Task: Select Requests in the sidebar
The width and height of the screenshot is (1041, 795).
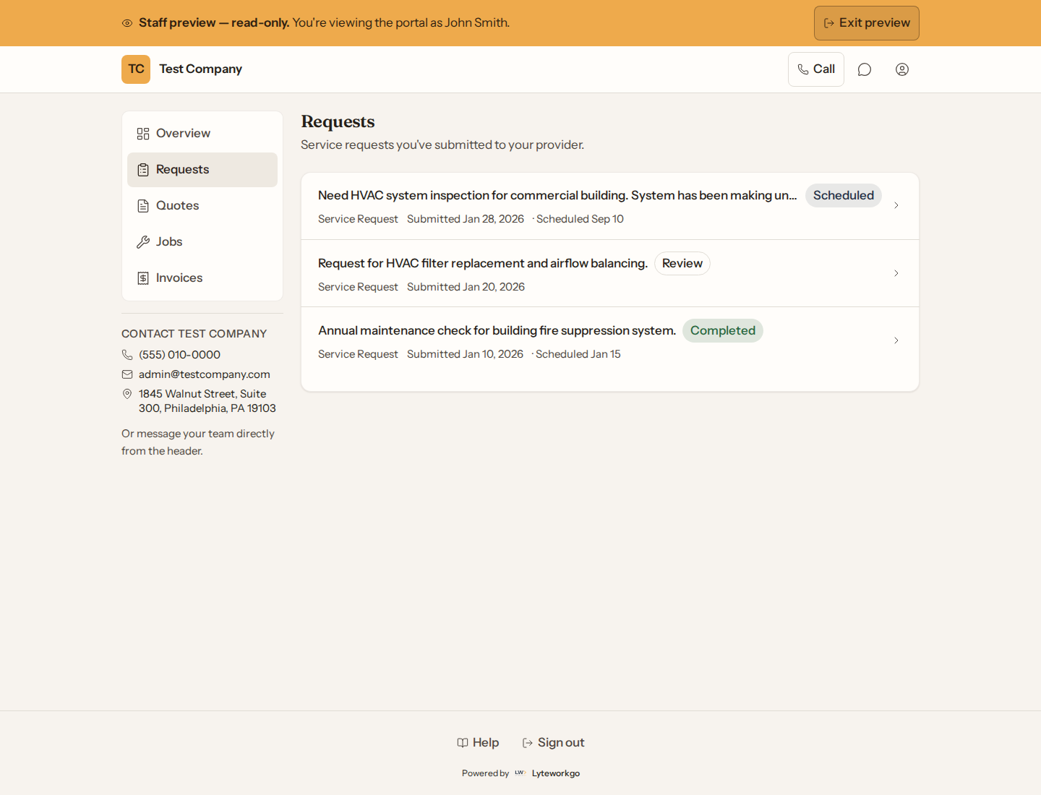Action: [x=202, y=170]
